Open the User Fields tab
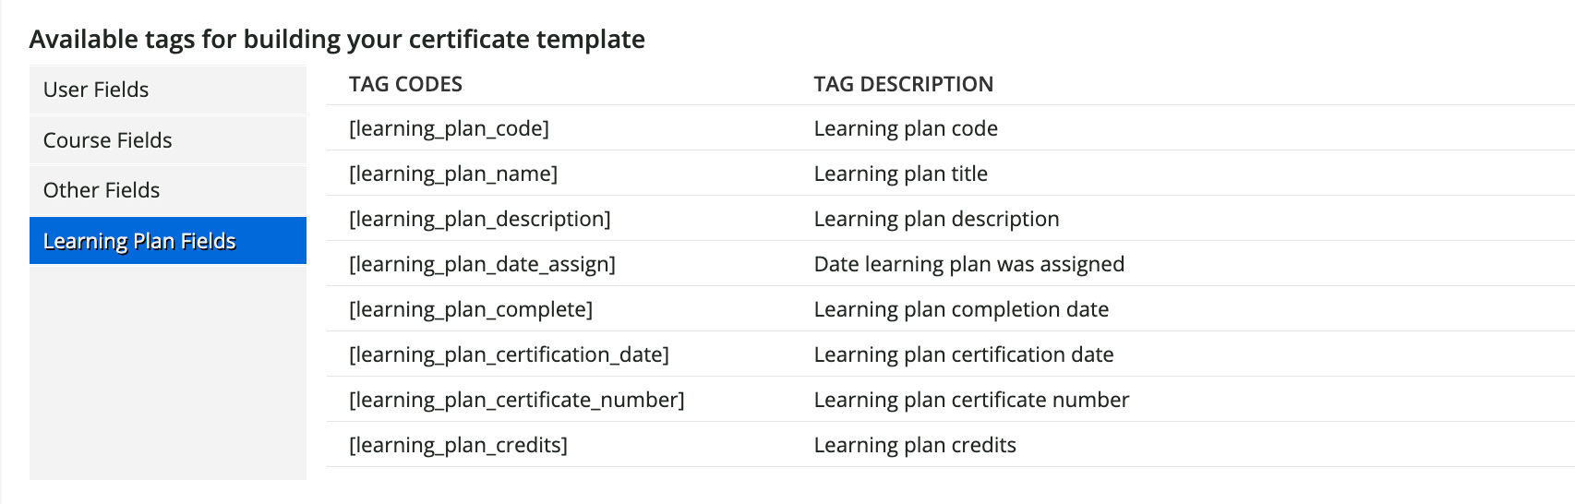1575x504 pixels. click(x=96, y=90)
